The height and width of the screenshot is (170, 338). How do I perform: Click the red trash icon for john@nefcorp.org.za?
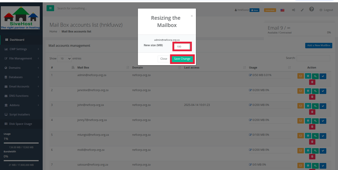point(312,112)
